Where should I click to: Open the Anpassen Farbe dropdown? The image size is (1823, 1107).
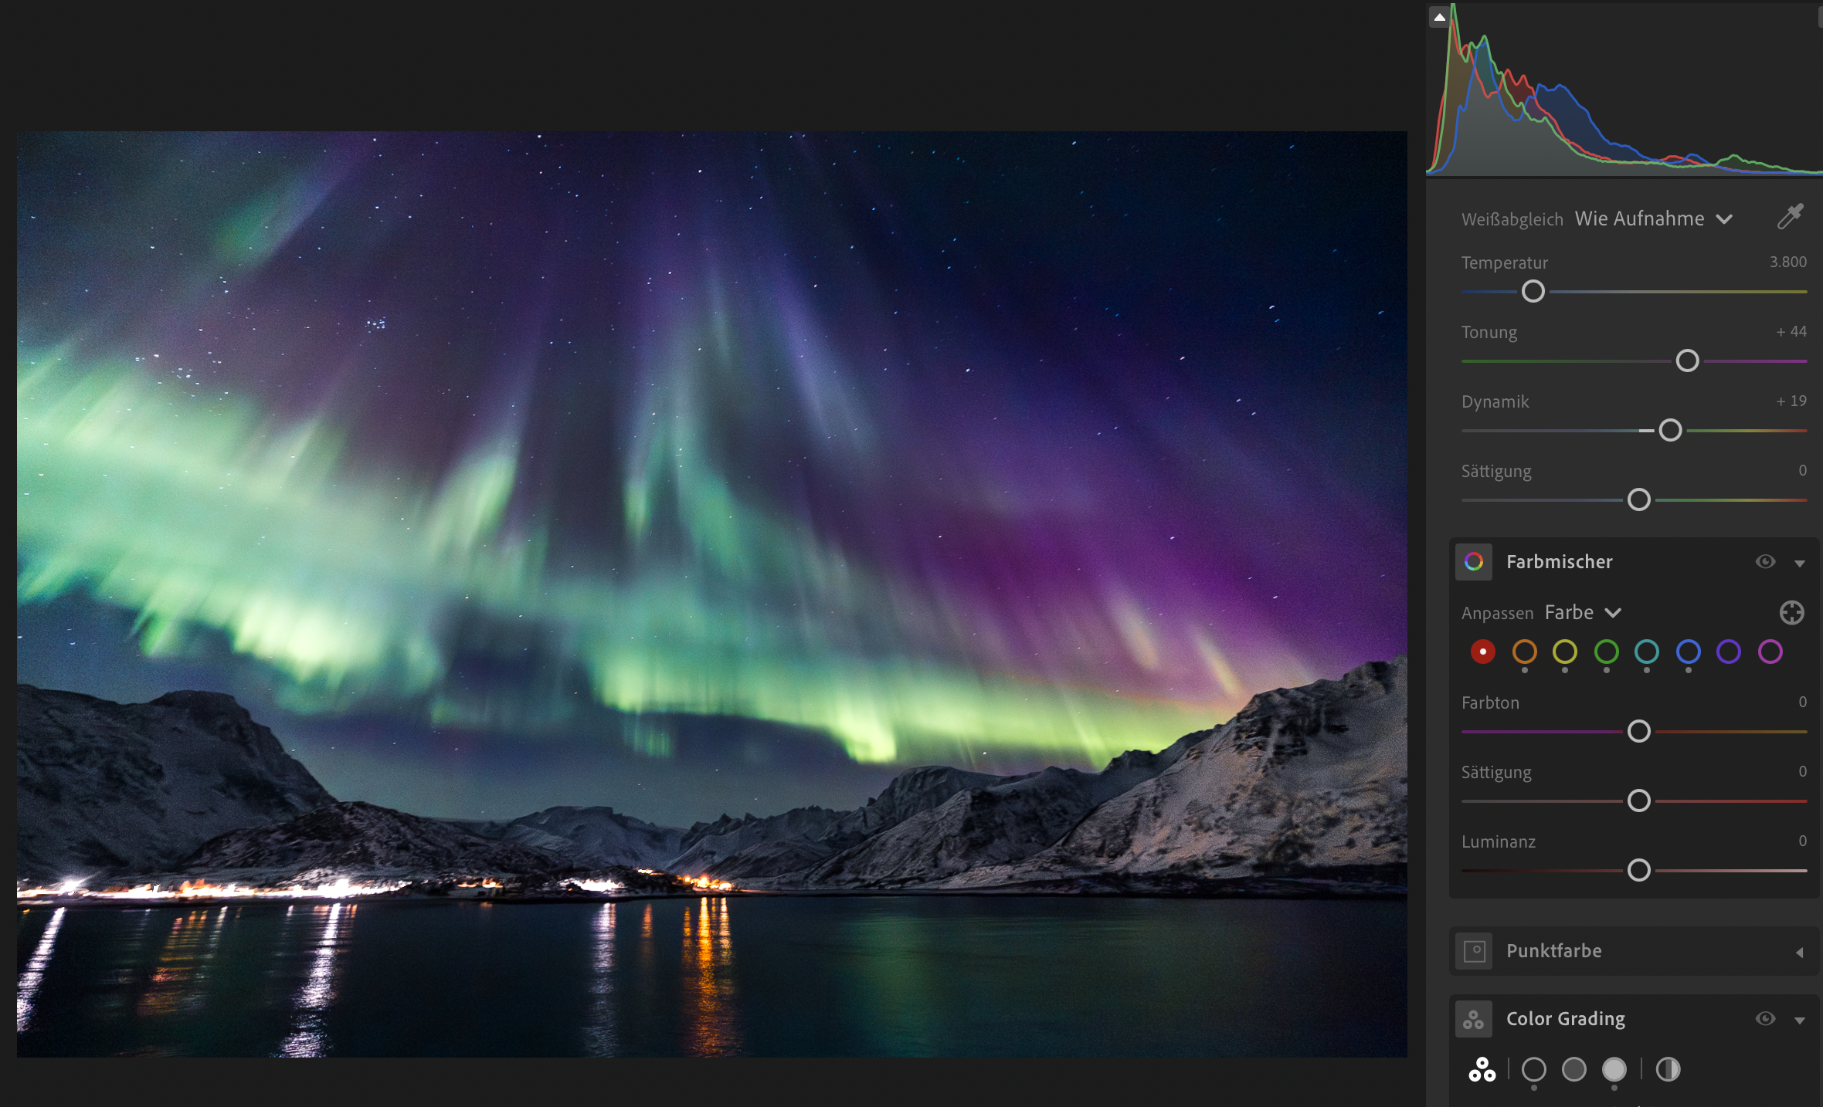click(1582, 613)
